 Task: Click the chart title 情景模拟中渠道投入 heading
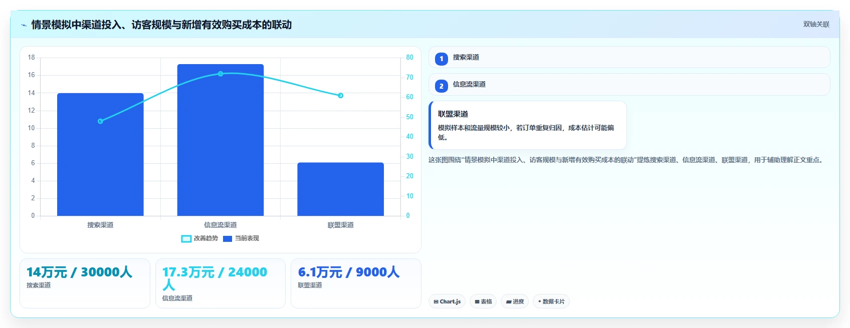(x=161, y=25)
